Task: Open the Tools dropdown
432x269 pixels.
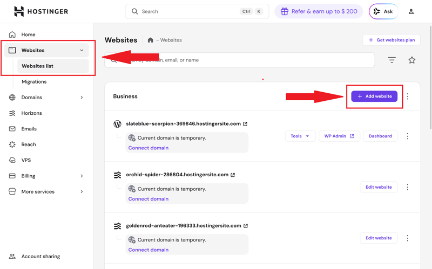Action: pos(300,136)
